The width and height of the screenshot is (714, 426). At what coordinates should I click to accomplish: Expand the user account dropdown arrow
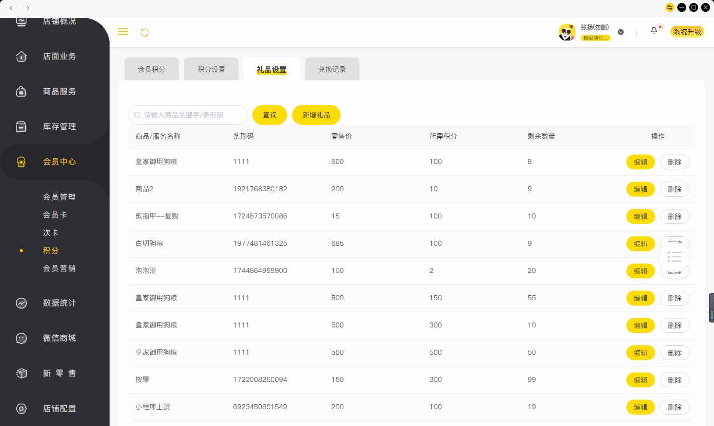tap(621, 32)
